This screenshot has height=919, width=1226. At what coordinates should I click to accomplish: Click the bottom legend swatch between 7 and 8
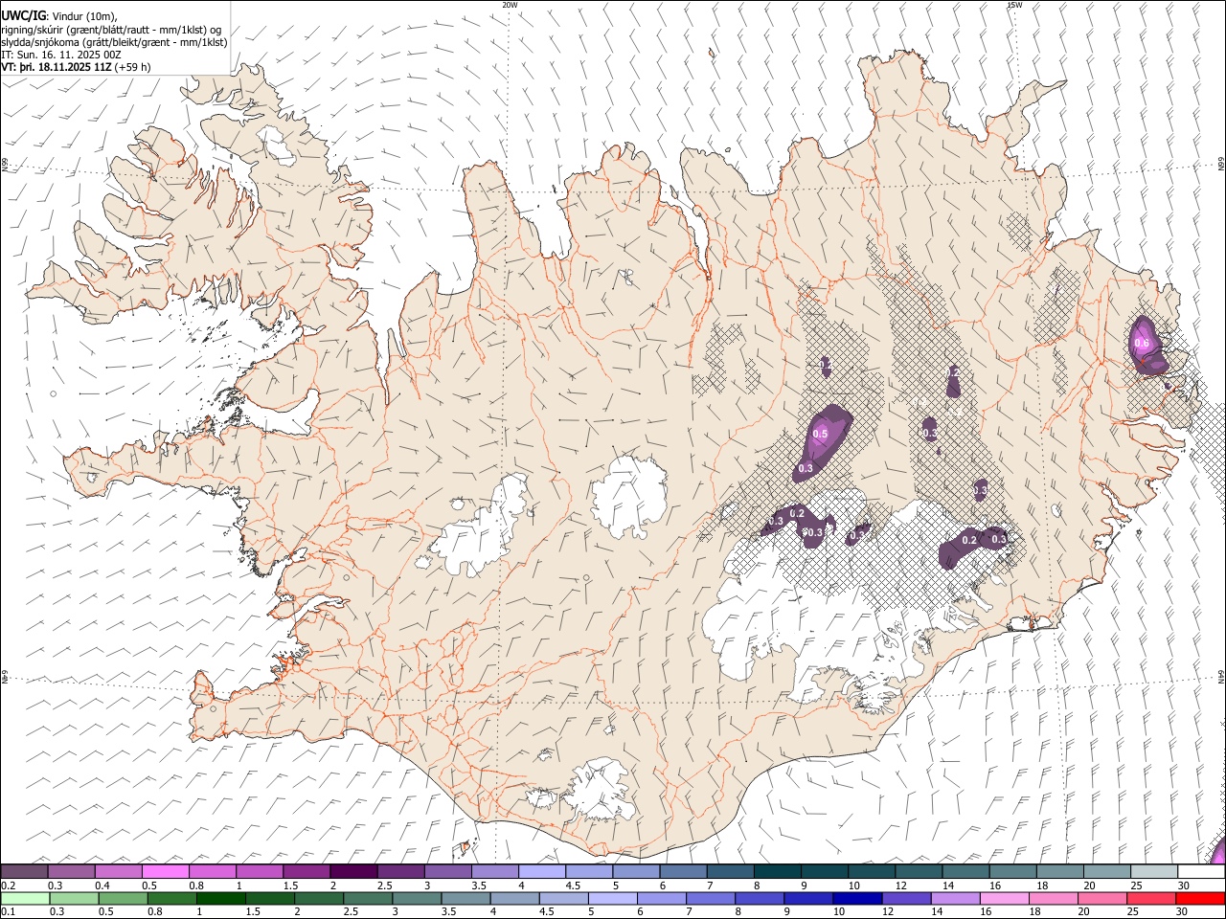click(x=710, y=898)
